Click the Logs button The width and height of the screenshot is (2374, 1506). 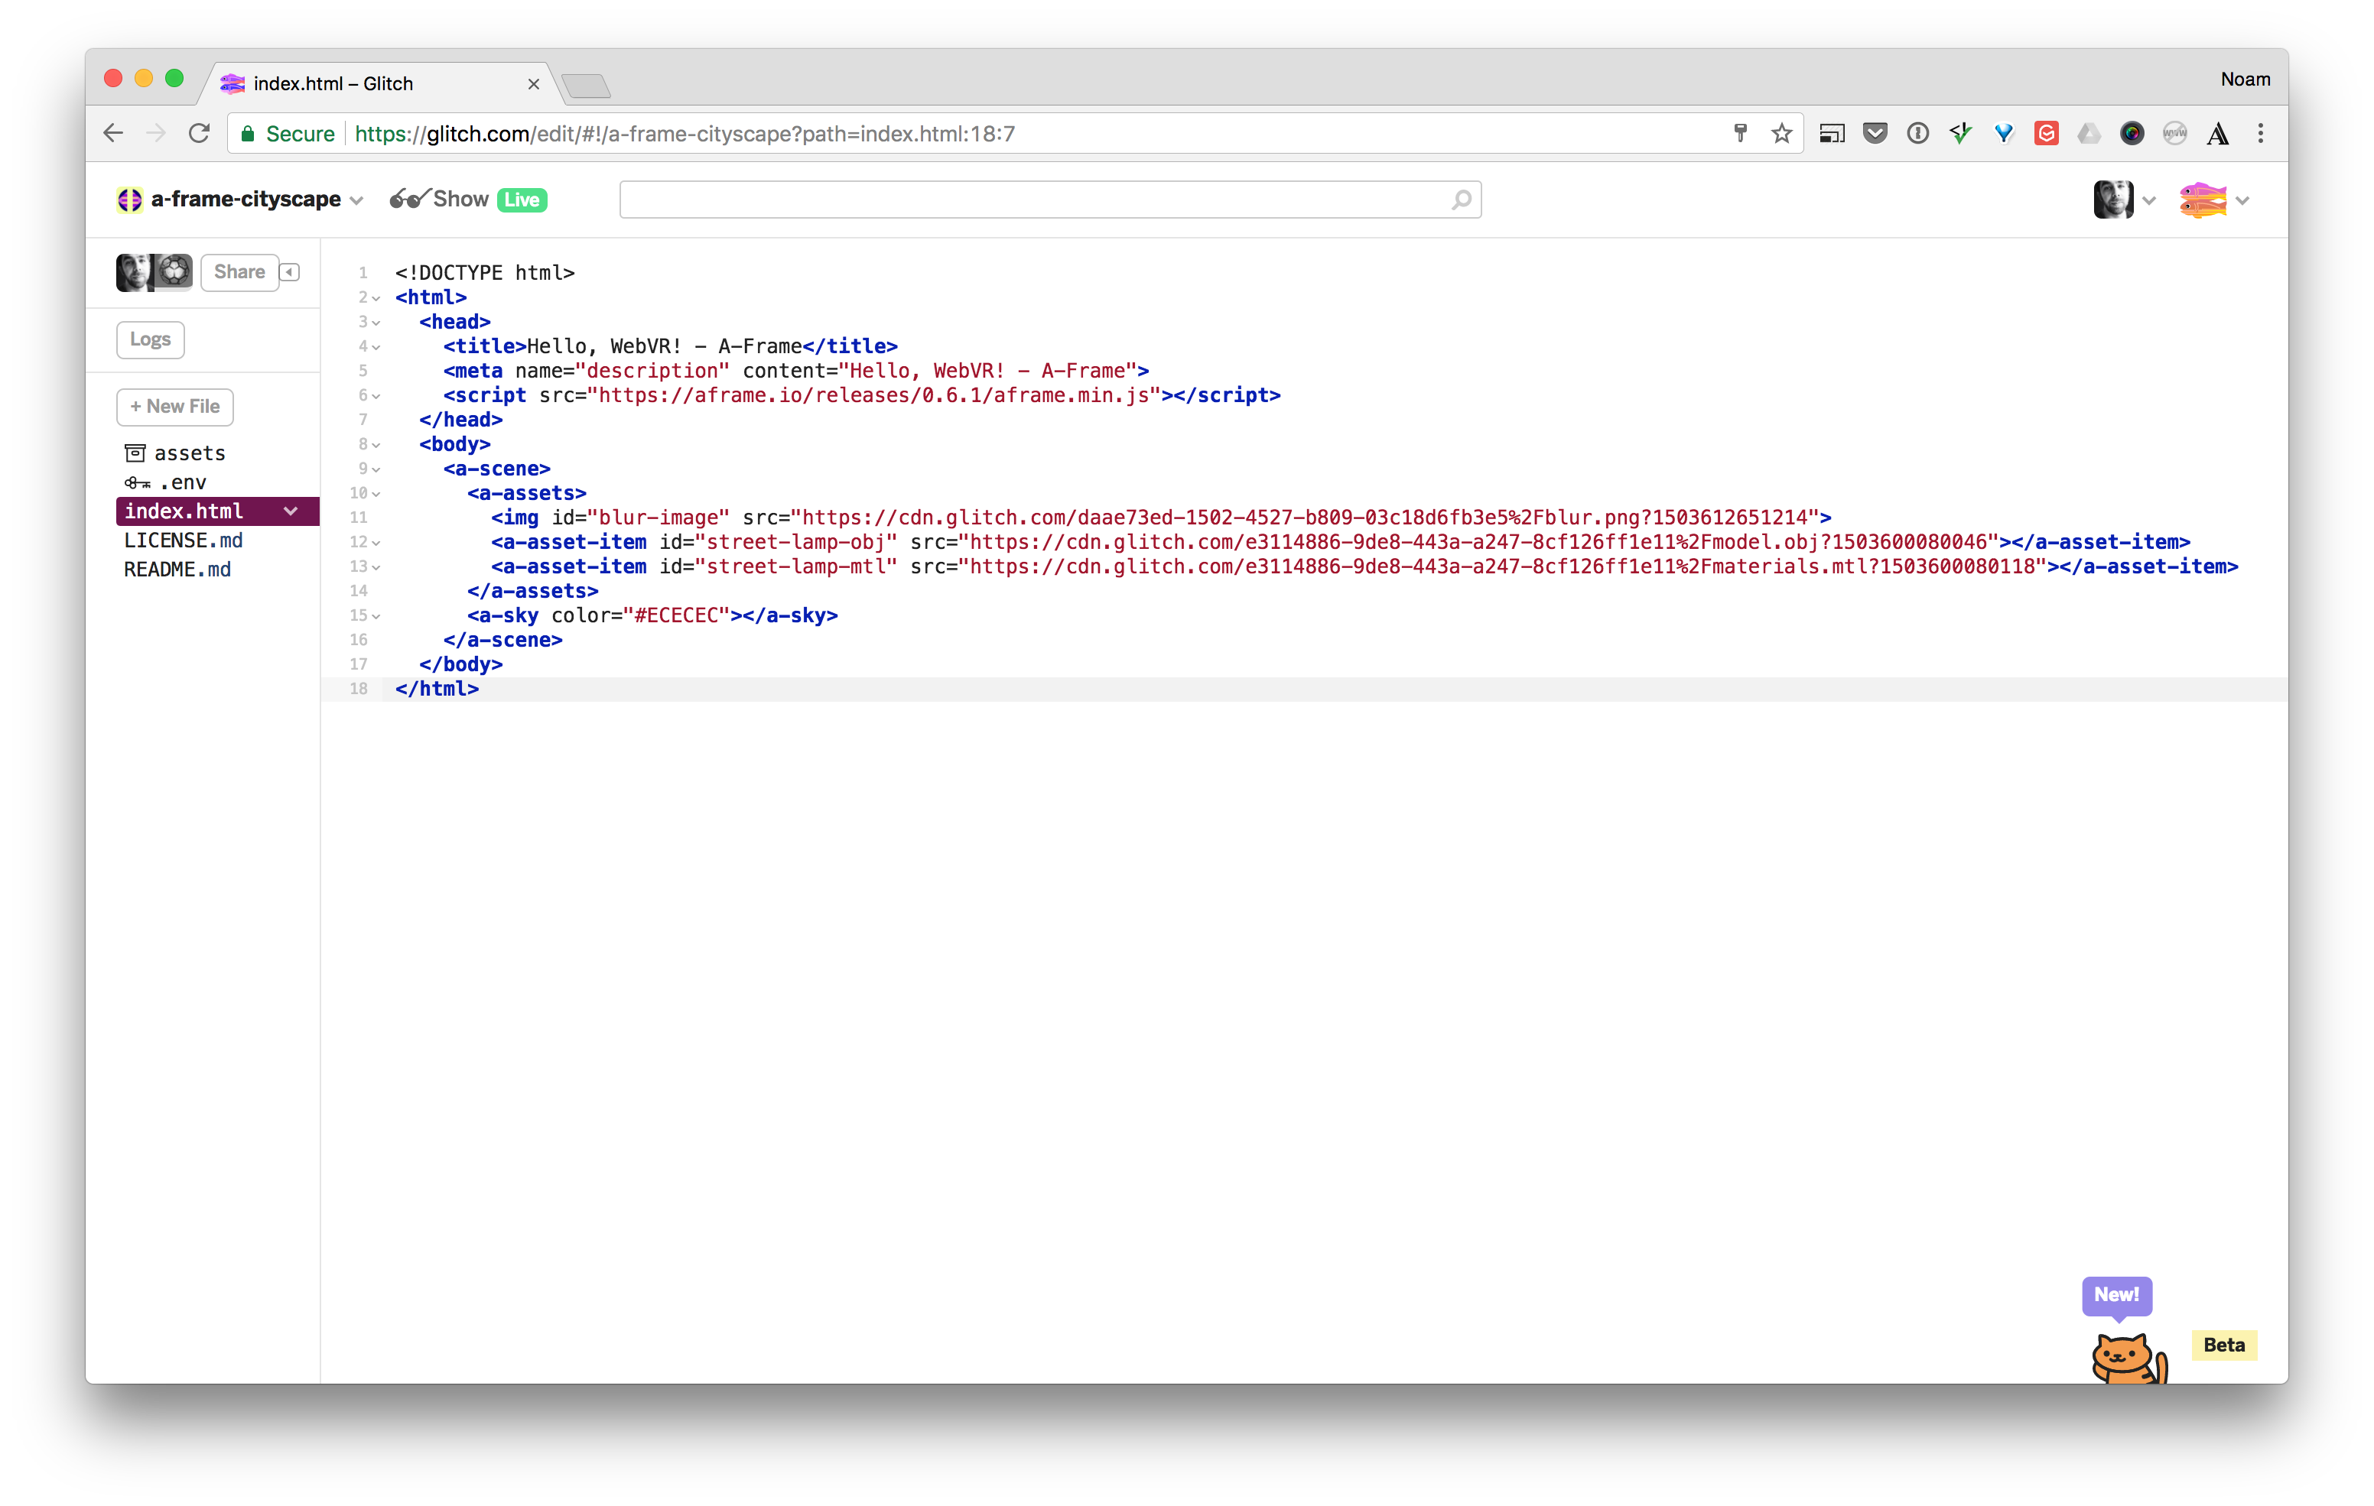(150, 340)
